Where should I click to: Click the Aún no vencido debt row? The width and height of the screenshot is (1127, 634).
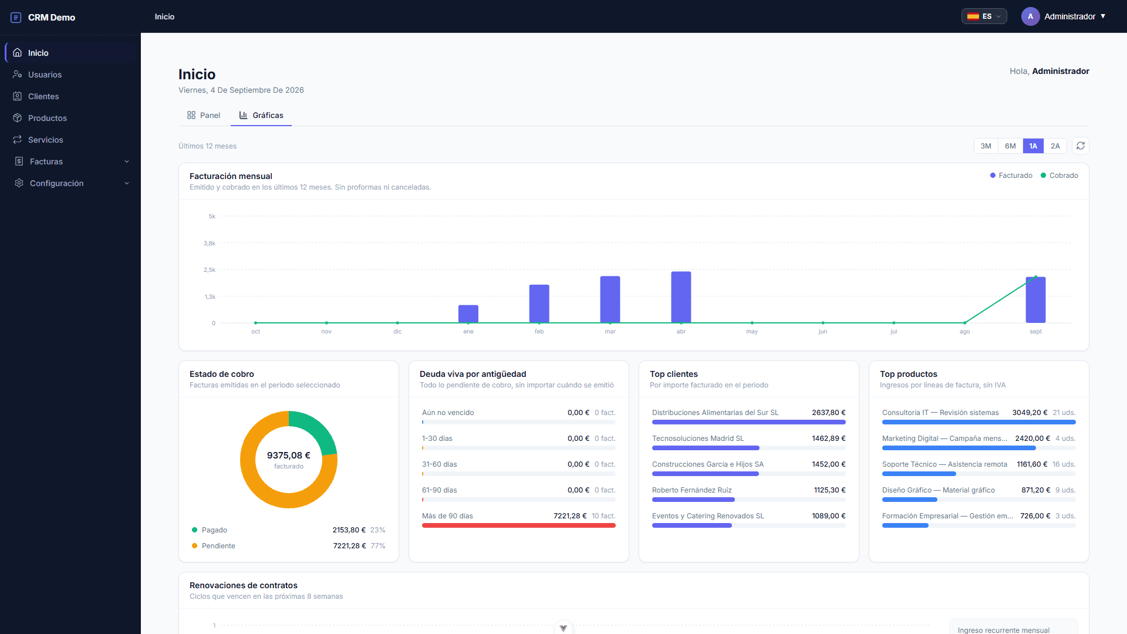(518, 416)
